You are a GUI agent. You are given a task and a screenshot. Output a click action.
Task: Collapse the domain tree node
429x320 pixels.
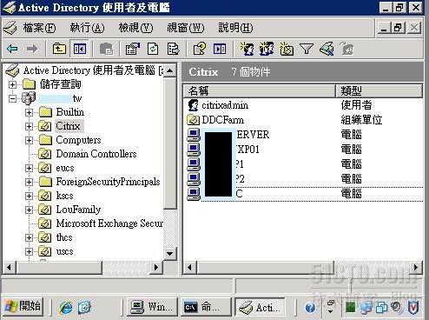coord(12,98)
